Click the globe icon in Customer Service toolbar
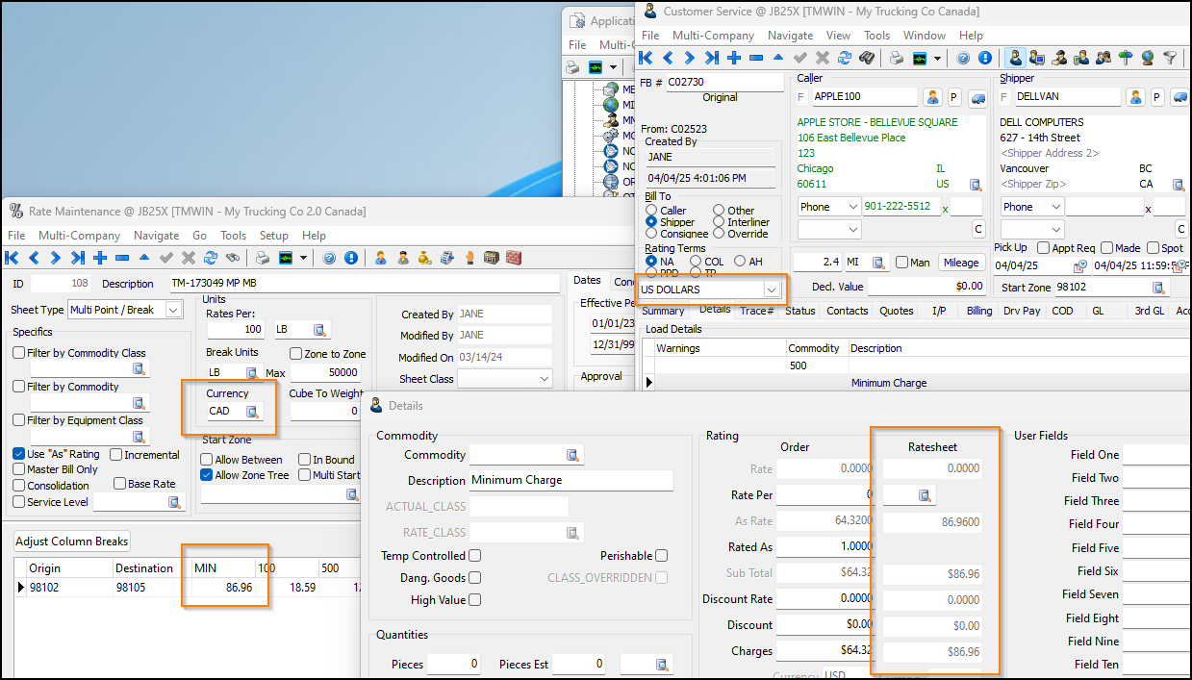 click(1147, 59)
